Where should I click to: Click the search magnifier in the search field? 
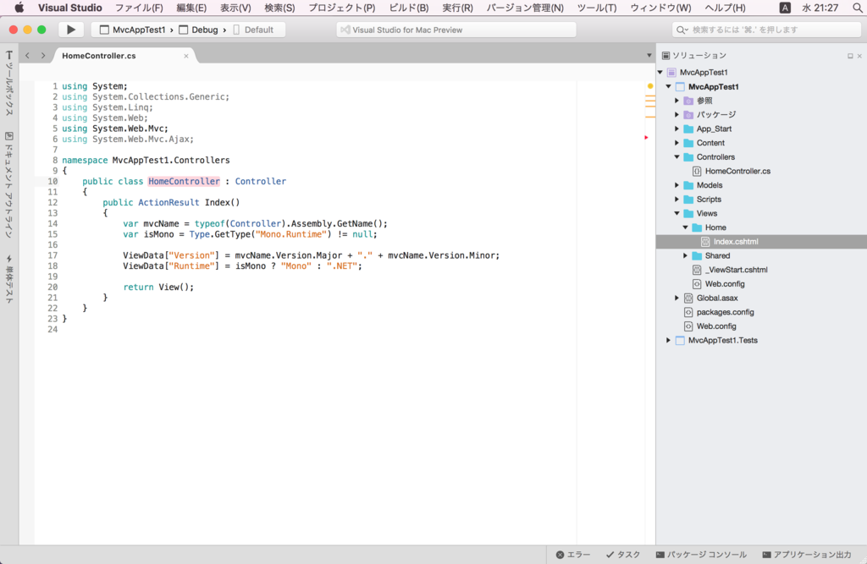pyautogui.click(x=682, y=30)
